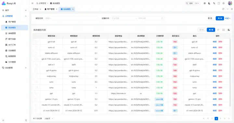Check the gpt-4-all row checkbox
234x123 pixels.
click(x=36, y=42)
